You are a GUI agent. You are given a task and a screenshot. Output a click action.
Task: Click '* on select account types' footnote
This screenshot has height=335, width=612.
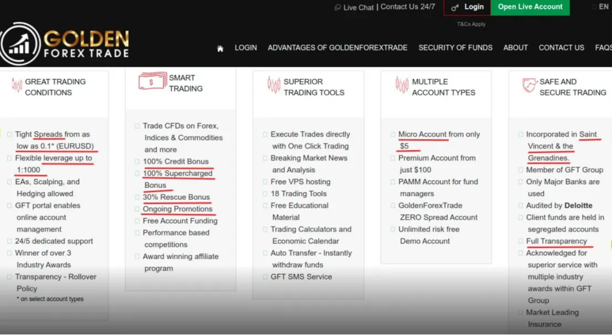[50, 299]
